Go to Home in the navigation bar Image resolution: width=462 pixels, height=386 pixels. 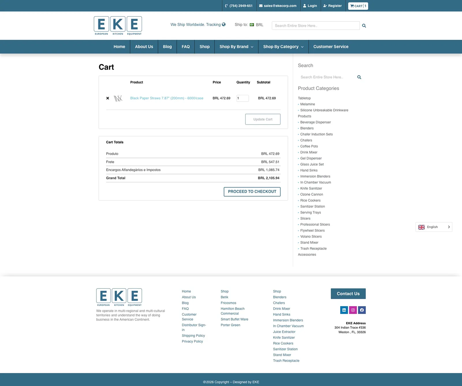pyautogui.click(x=119, y=47)
